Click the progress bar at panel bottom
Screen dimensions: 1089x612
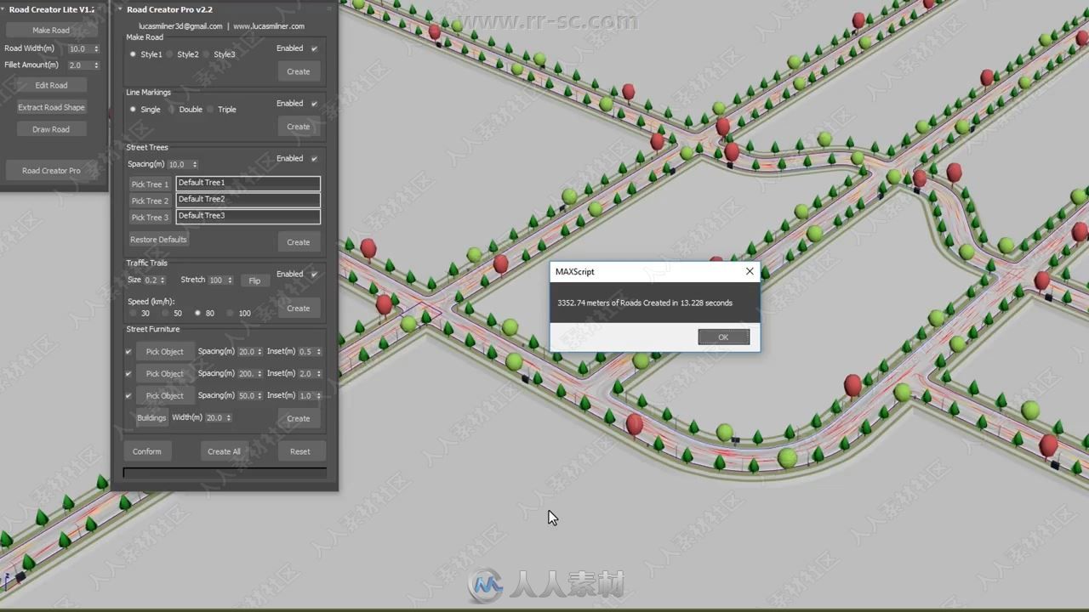click(225, 473)
